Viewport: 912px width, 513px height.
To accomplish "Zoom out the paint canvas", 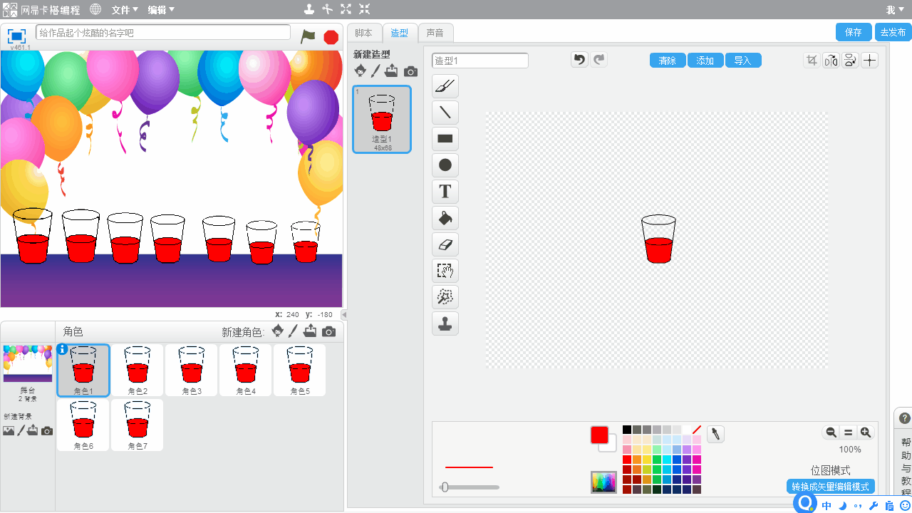I will tap(831, 432).
